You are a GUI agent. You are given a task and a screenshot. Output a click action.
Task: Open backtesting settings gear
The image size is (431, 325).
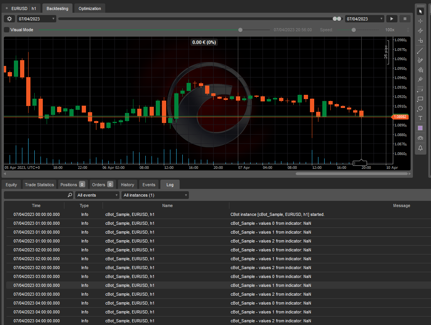(9, 19)
